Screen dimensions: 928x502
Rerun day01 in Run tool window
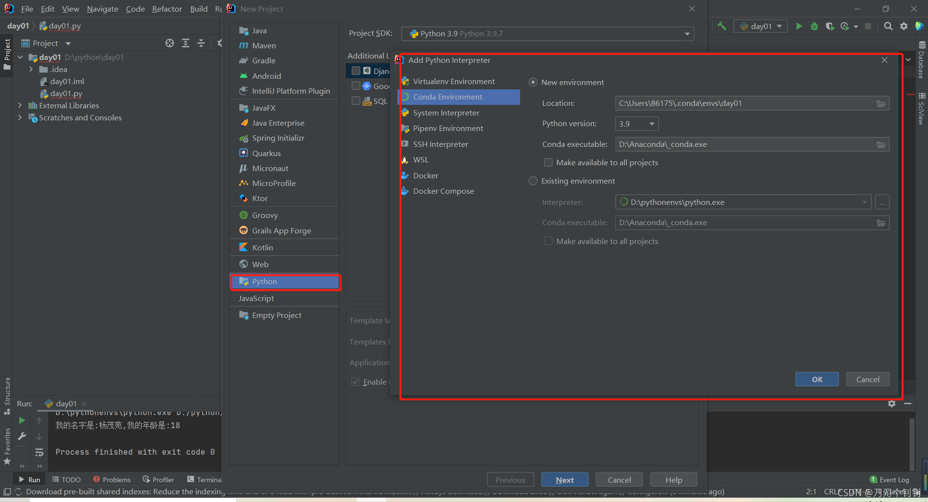pos(22,420)
